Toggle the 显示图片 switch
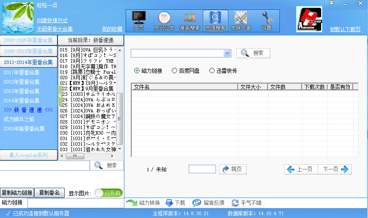This screenshot has width=368, height=218. 108,193
